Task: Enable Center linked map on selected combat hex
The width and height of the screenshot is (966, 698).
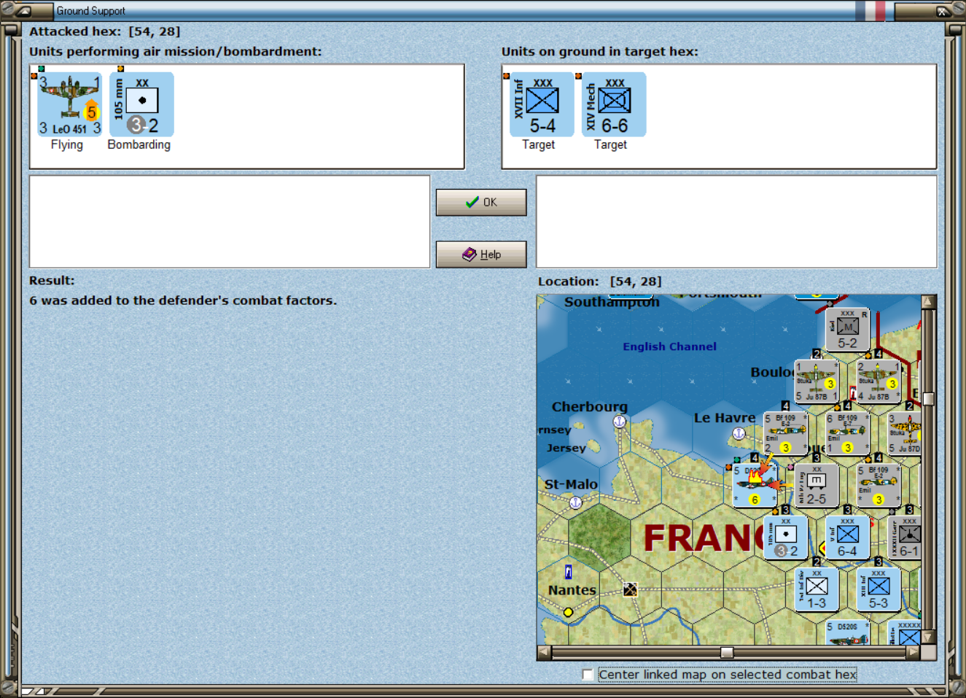Action: (x=588, y=675)
